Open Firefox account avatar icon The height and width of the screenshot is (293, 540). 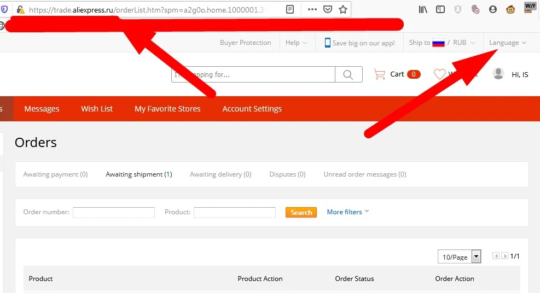pos(493,10)
